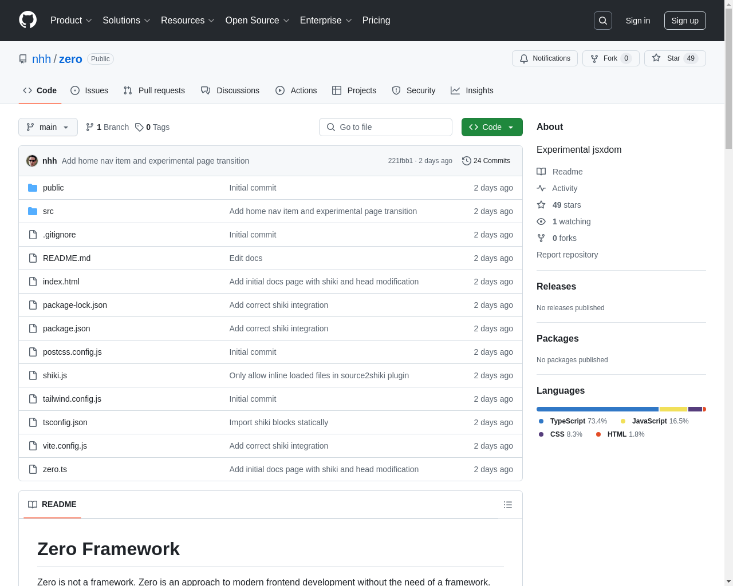Click the tsconfig.json file icon
733x586 pixels.
pyautogui.click(x=33, y=422)
